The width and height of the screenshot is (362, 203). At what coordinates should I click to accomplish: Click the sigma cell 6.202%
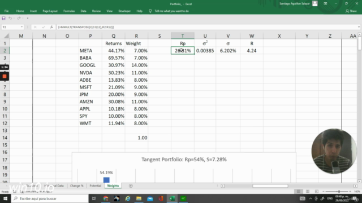228,51
